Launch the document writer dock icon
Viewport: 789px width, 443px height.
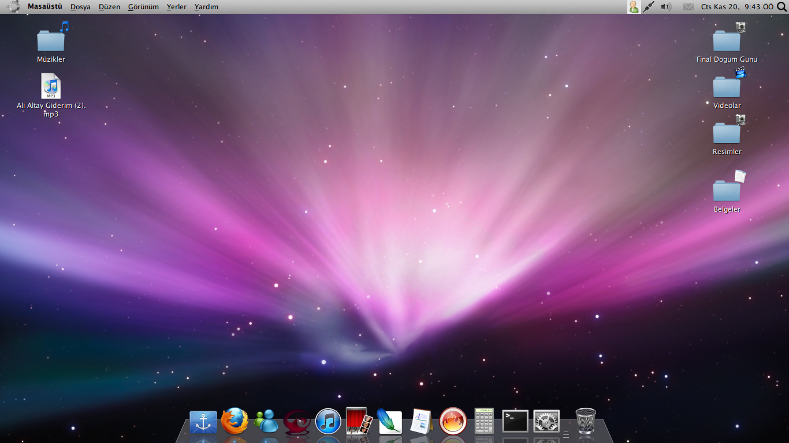[421, 422]
